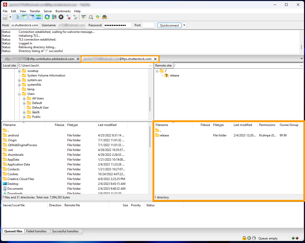Select the release folder icon in the remote tree

click(167, 75)
